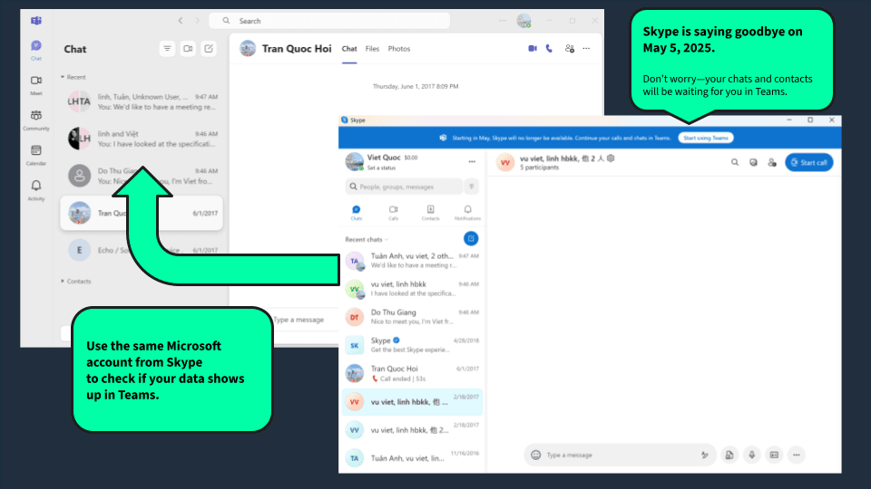Screen dimensions: 871x489
Task: Click Tran Quoc Hoi avatar in Teams header
Action: click(248, 49)
